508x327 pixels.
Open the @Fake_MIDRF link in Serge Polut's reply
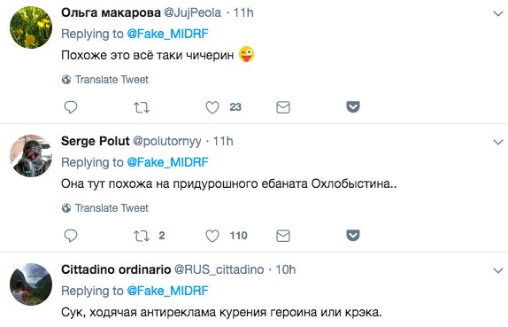pyautogui.click(x=167, y=162)
